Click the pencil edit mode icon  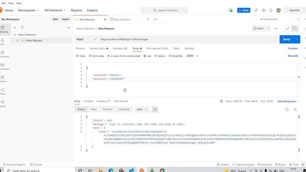(x=288, y=29)
